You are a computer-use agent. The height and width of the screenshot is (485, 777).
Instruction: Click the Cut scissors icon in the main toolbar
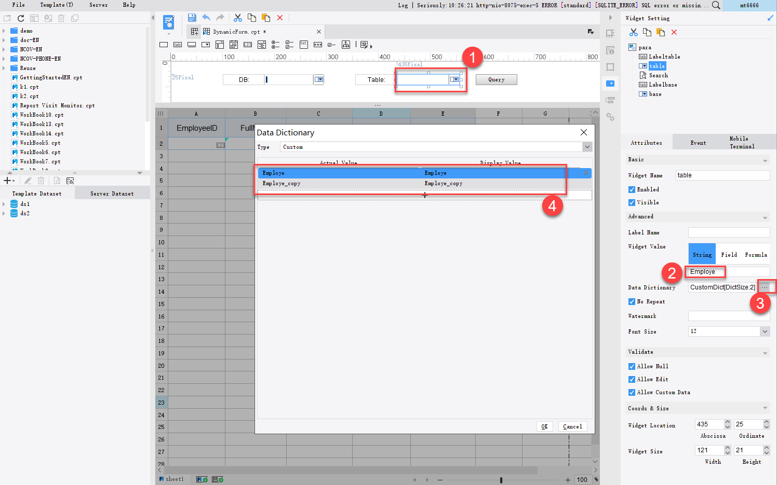238,18
